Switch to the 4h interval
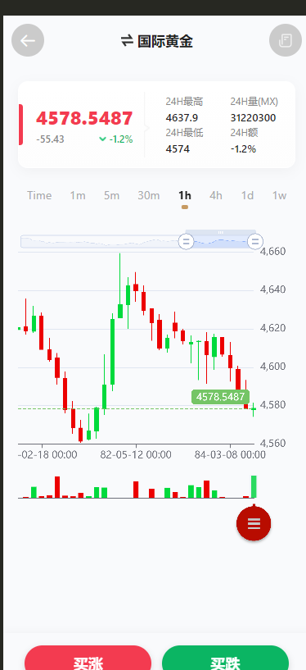306x670 pixels. (x=216, y=195)
